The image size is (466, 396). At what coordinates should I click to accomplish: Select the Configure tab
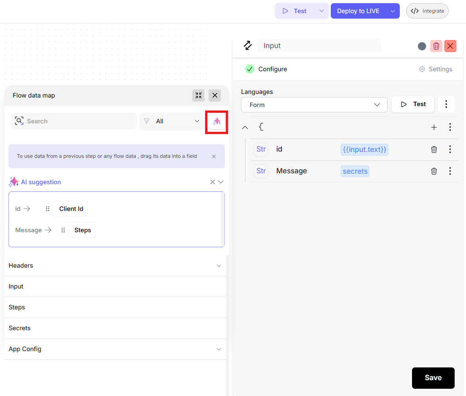tap(266, 69)
